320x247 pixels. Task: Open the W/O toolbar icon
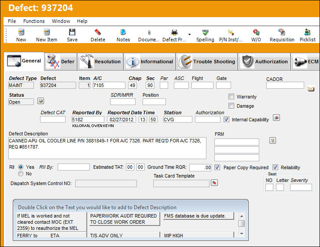coord(256,32)
